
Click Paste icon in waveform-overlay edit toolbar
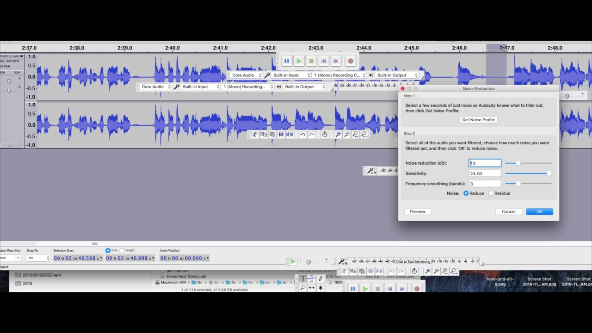272,135
